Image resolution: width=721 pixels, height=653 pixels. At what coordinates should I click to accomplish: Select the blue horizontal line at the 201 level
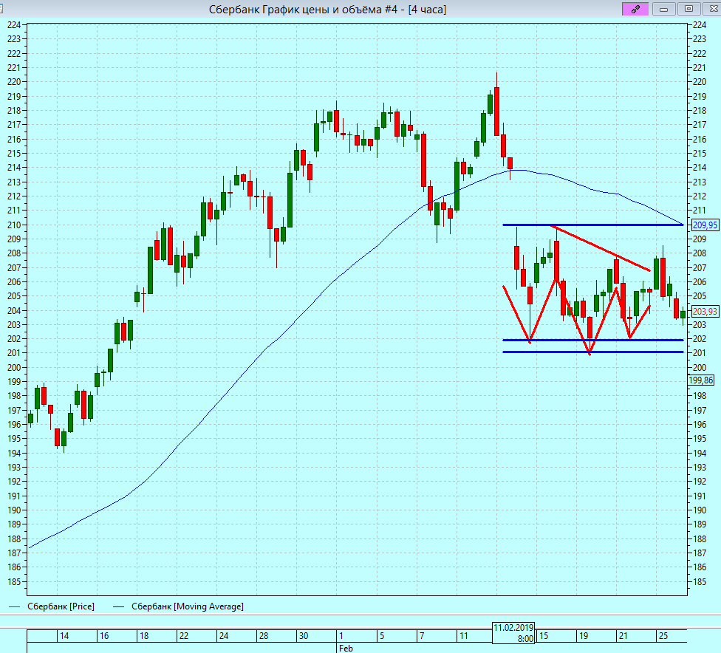tap(593, 352)
